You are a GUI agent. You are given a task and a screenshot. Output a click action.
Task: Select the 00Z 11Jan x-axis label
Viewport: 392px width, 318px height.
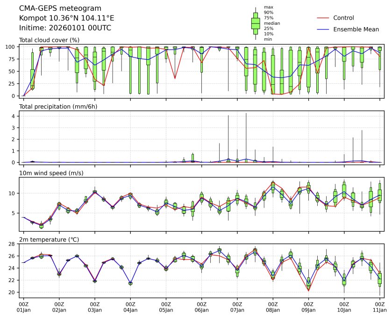click(x=379, y=307)
